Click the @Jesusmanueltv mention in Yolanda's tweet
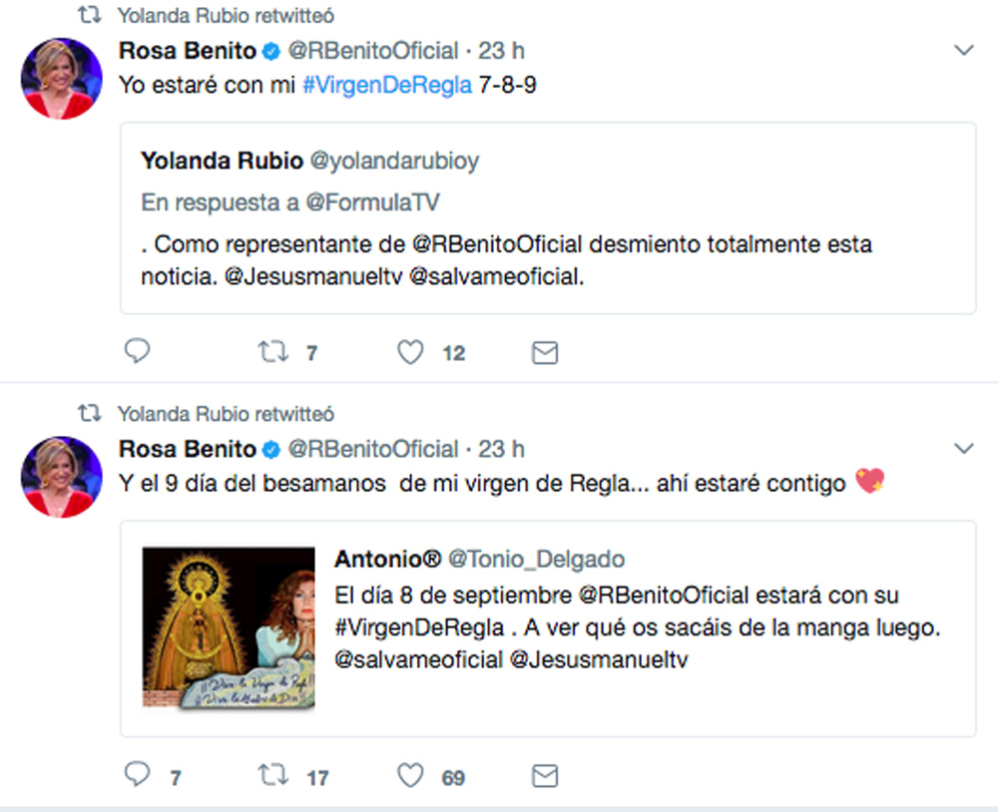 (x=314, y=277)
